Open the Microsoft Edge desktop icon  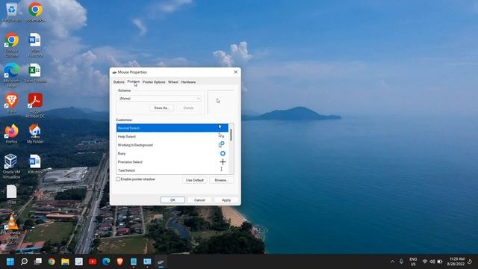[x=12, y=75]
